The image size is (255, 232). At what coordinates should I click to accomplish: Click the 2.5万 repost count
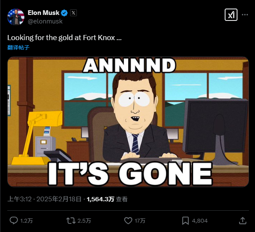[84, 221]
